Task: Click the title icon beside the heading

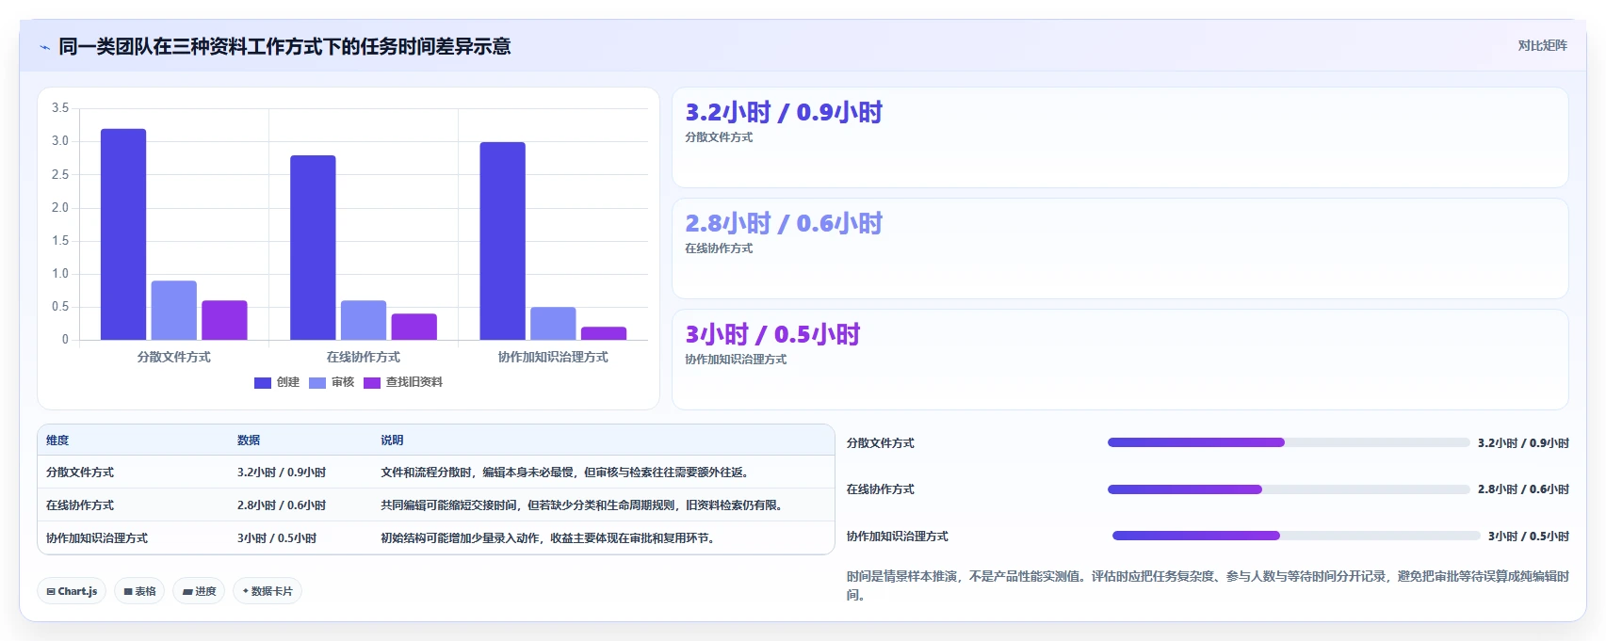Action: pyautogui.click(x=44, y=47)
